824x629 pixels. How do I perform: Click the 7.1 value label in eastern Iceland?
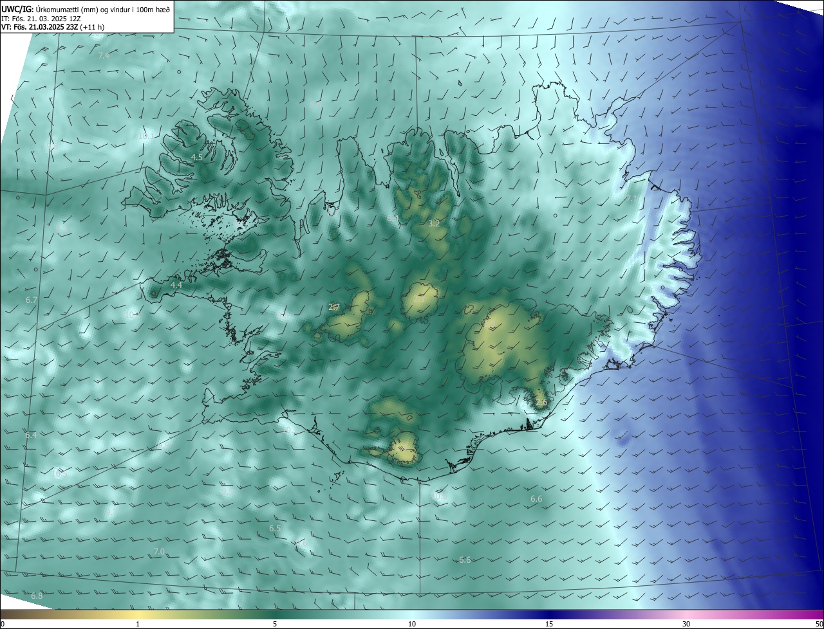click(x=632, y=199)
